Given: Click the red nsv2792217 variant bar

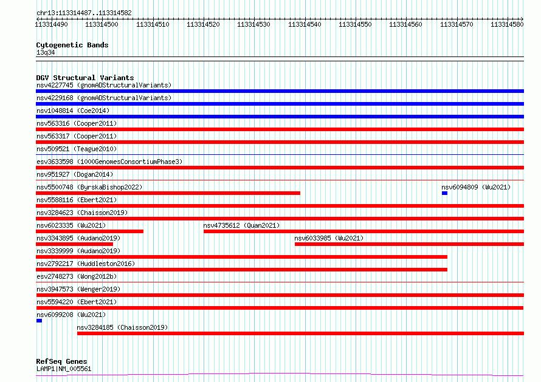Looking at the screenshot, I should tap(241, 270).
